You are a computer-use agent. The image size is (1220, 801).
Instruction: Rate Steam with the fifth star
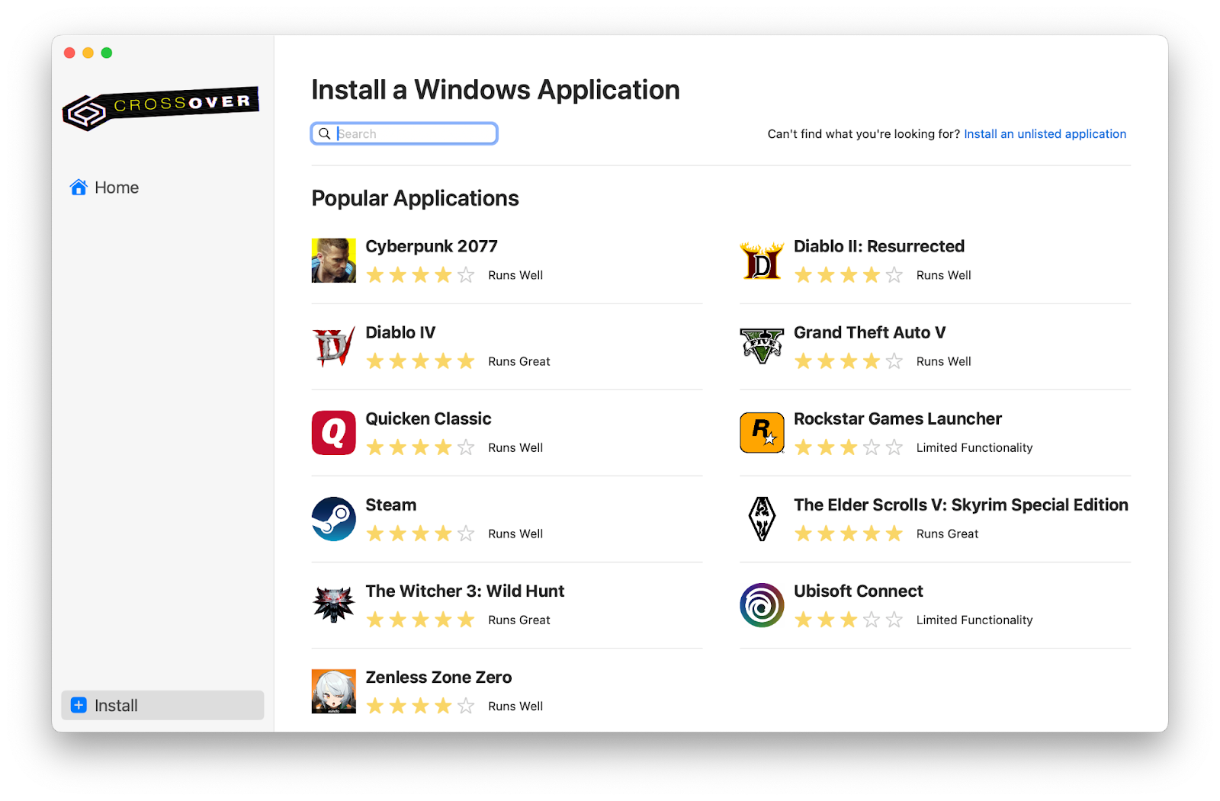(466, 533)
